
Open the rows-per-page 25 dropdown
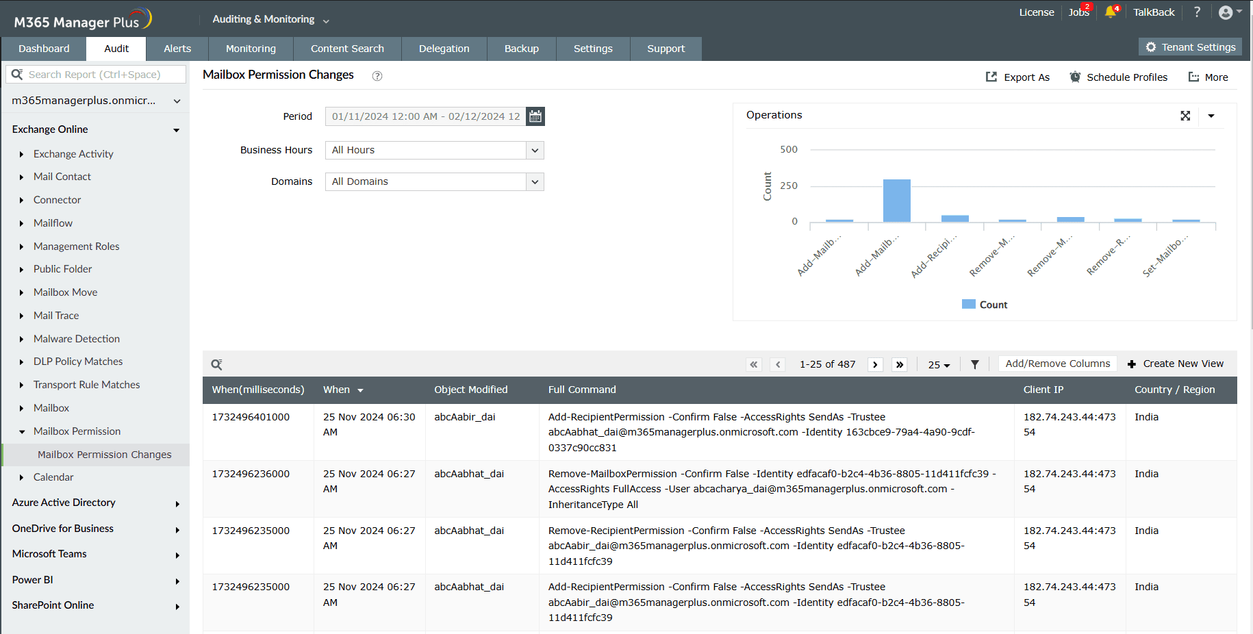(x=939, y=364)
